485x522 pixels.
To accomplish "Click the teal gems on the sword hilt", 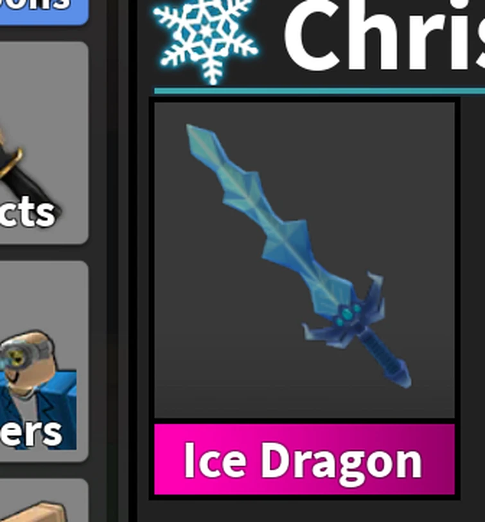I will [x=348, y=315].
